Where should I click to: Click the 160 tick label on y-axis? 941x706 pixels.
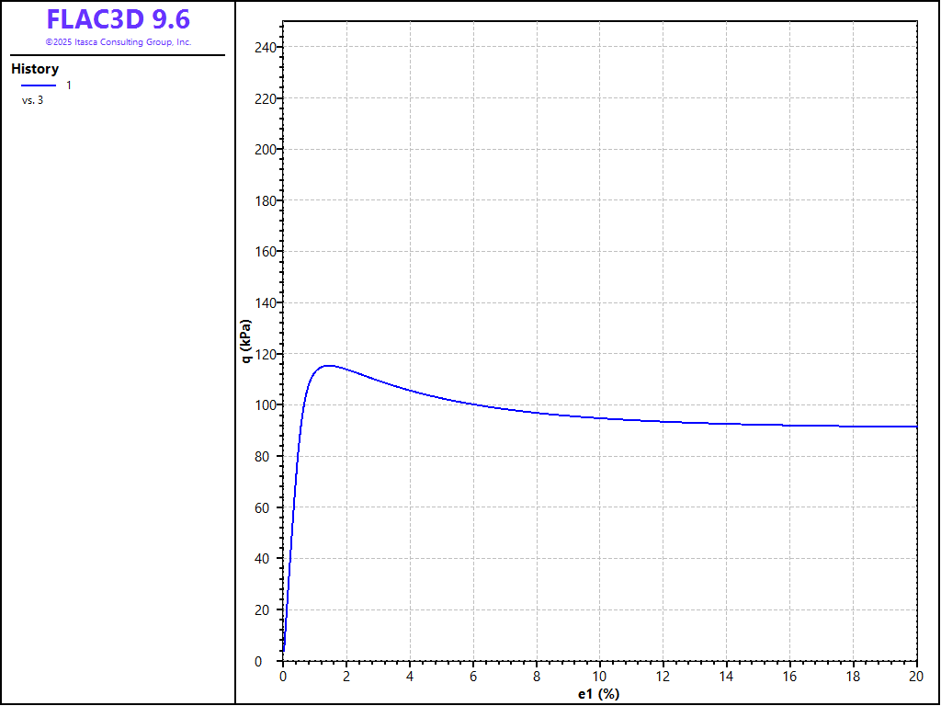(x=263, y=252)
